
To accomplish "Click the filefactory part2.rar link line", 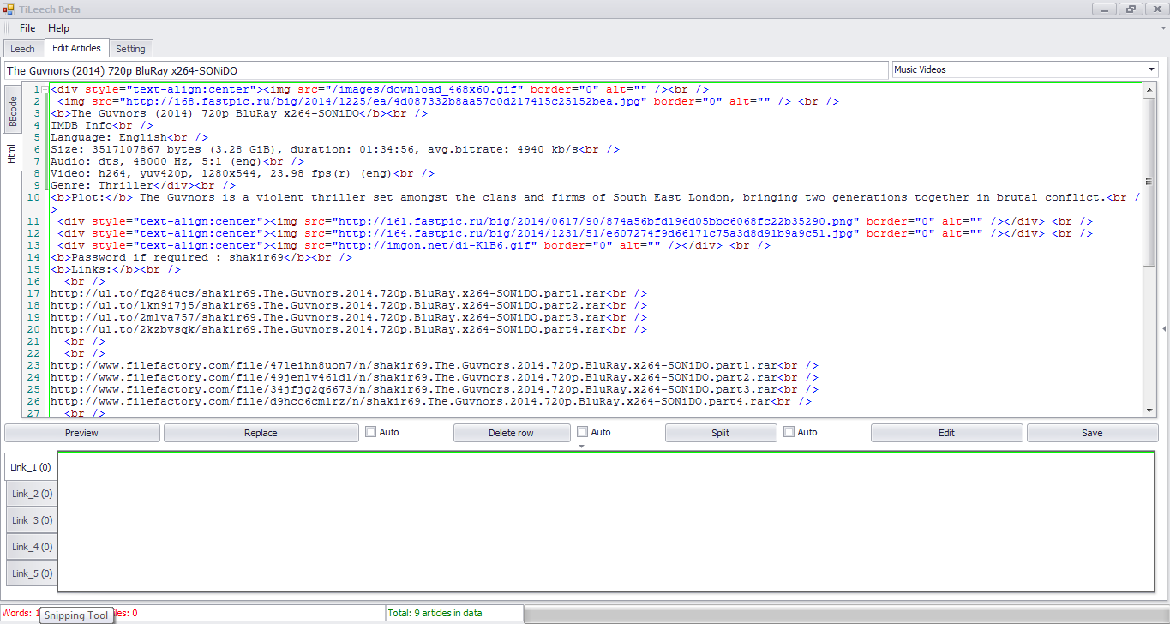I will pos(434,377).
